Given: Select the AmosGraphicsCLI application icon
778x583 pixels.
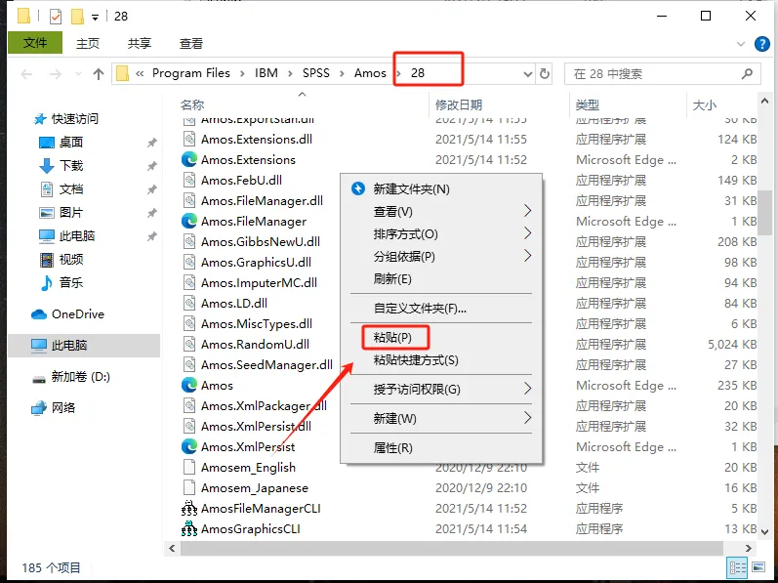Looking at the screenshot, I should pyautogui.click(x=189, y=529).
